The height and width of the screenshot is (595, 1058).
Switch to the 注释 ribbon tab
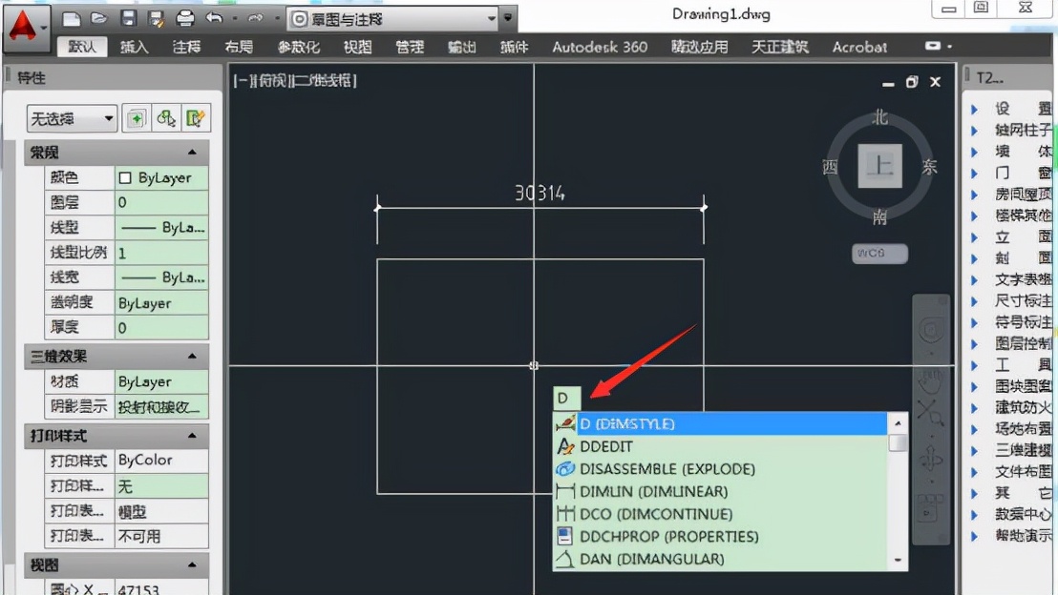point(186,47)
